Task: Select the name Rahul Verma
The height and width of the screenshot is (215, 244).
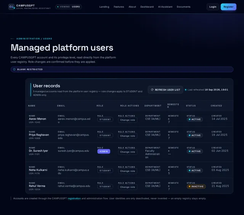Action: tap(37, 186)
